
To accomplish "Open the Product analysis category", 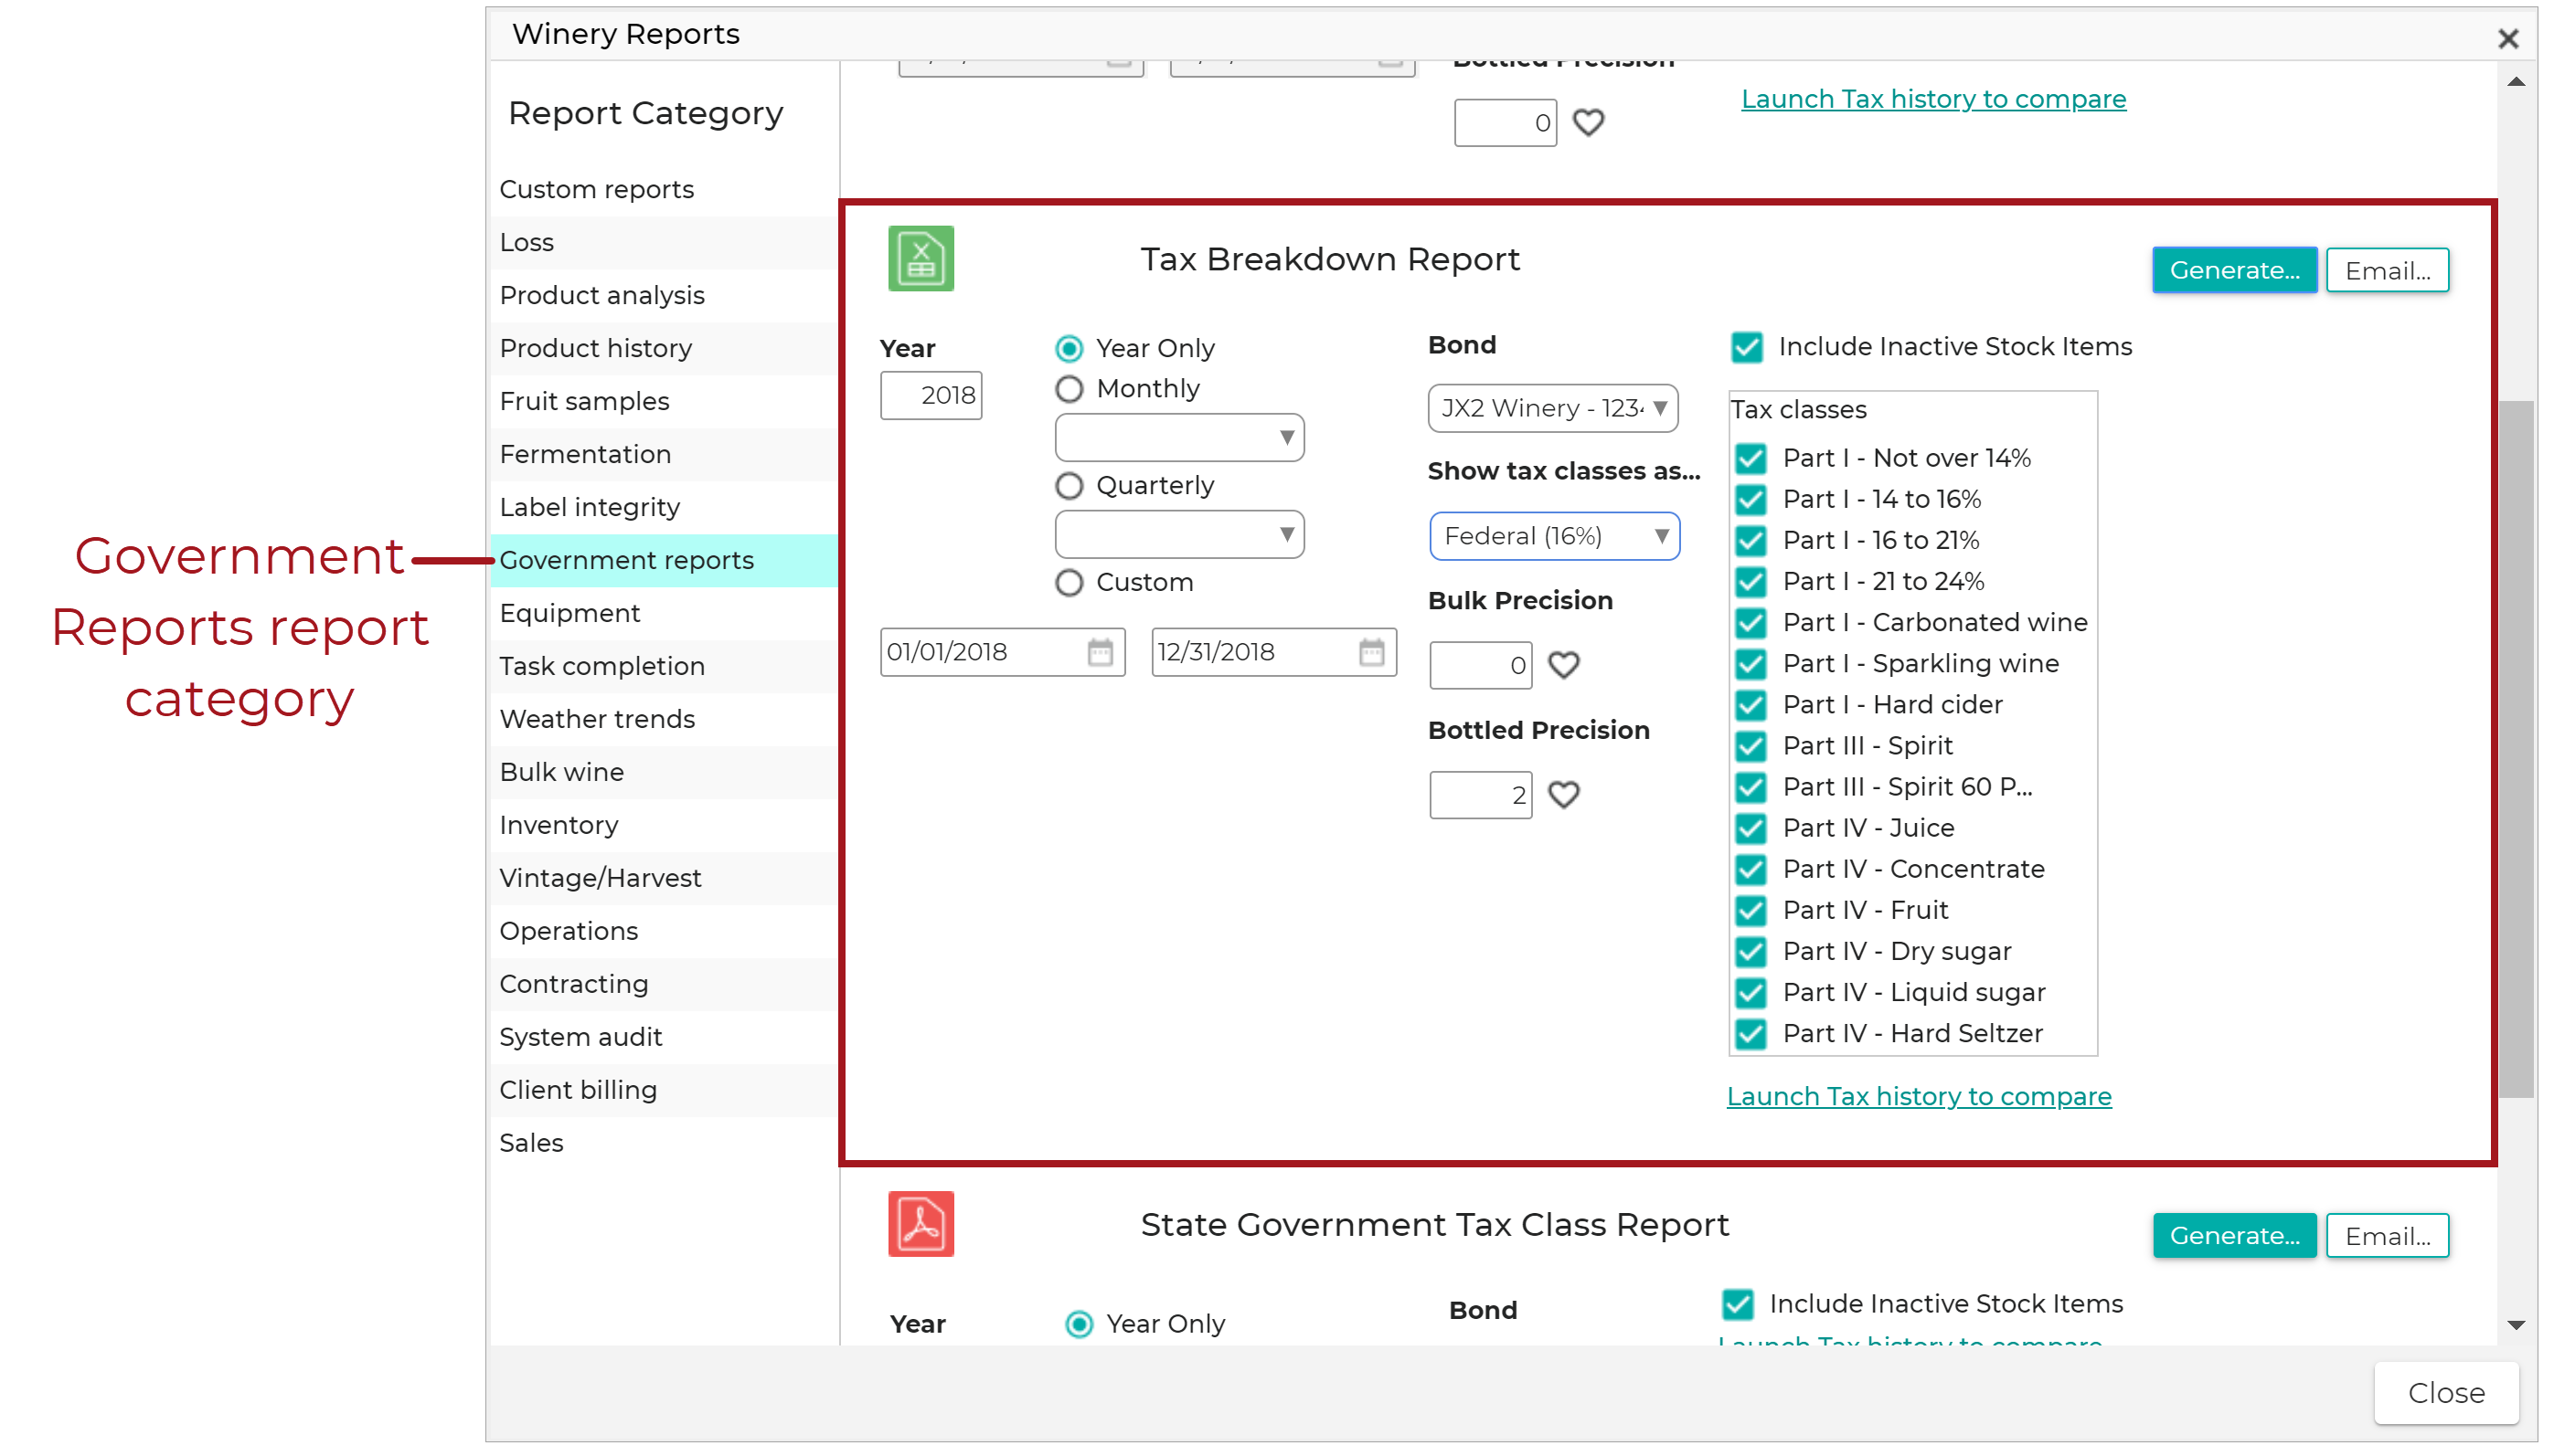I will coord(664,296).
